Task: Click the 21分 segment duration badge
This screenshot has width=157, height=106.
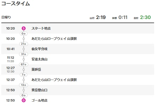Action: (24, 44)
